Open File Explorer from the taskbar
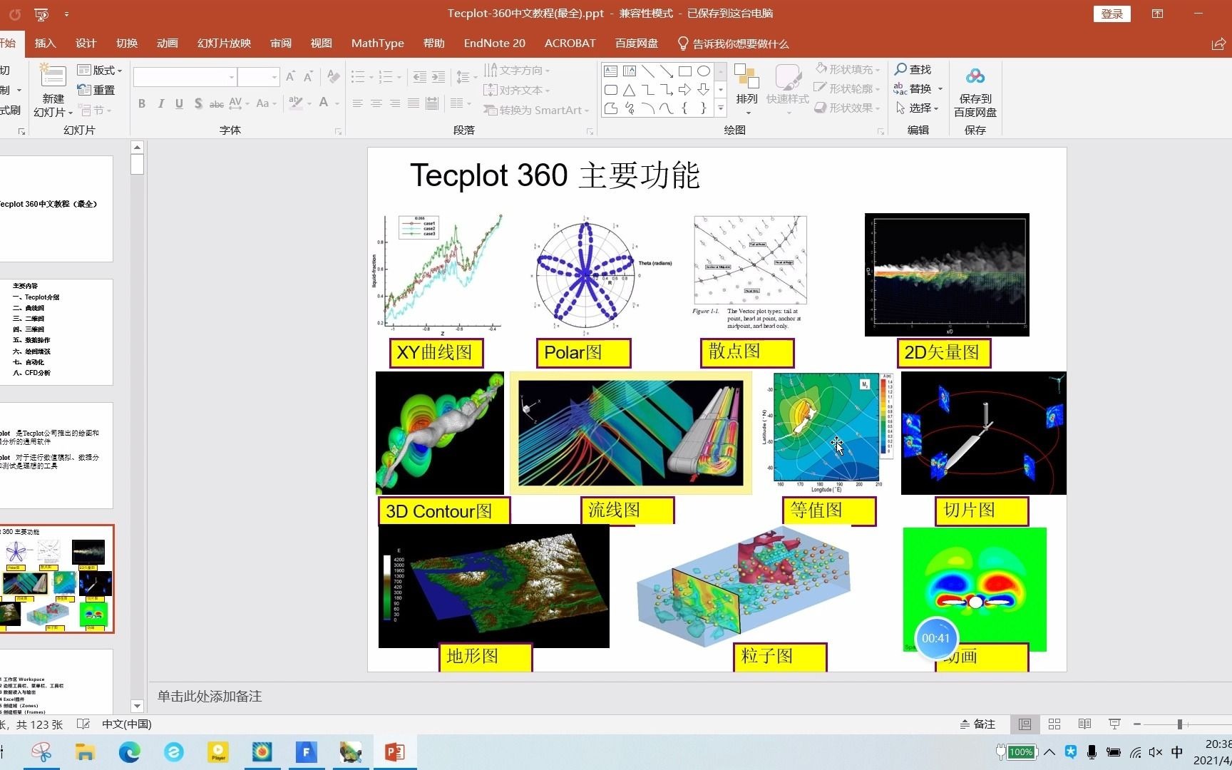1232x770 pixels. click(x=85, y=751)
